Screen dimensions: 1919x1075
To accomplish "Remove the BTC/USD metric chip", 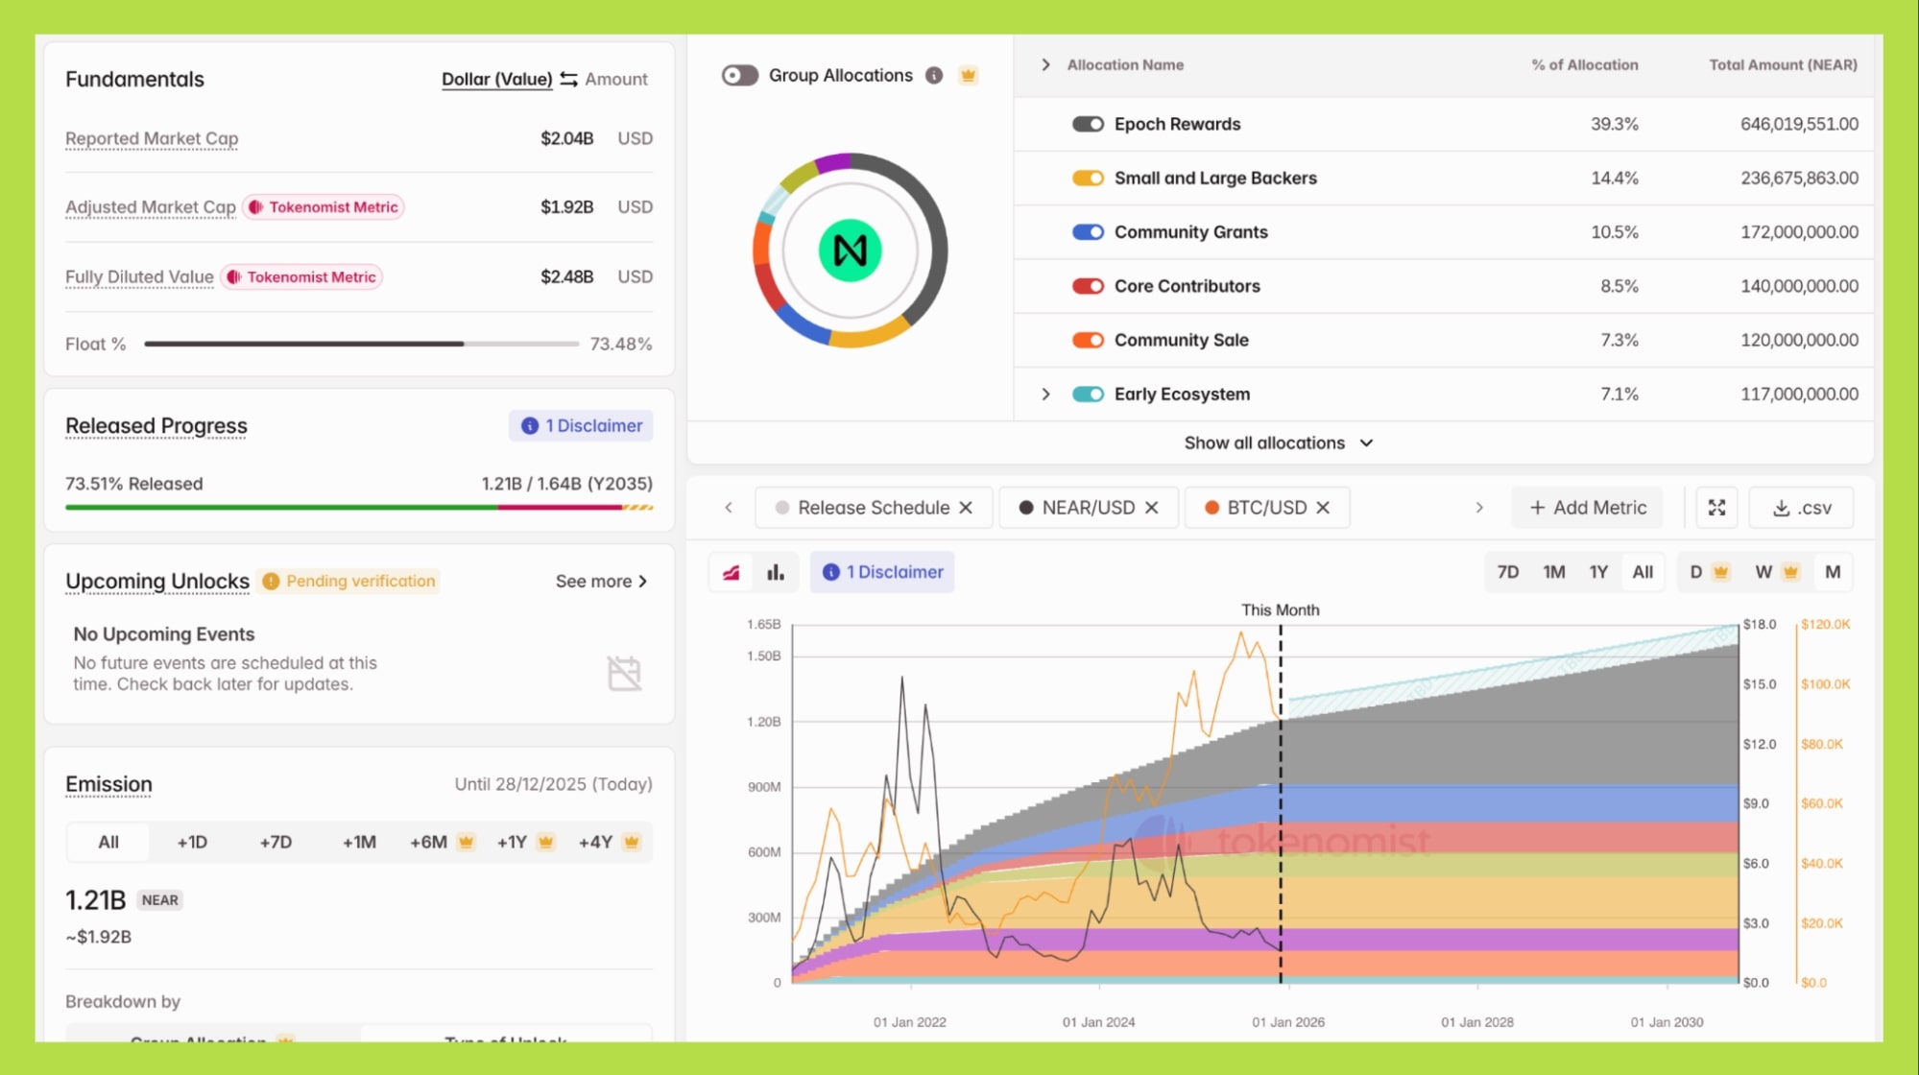I will (1325, 507).
